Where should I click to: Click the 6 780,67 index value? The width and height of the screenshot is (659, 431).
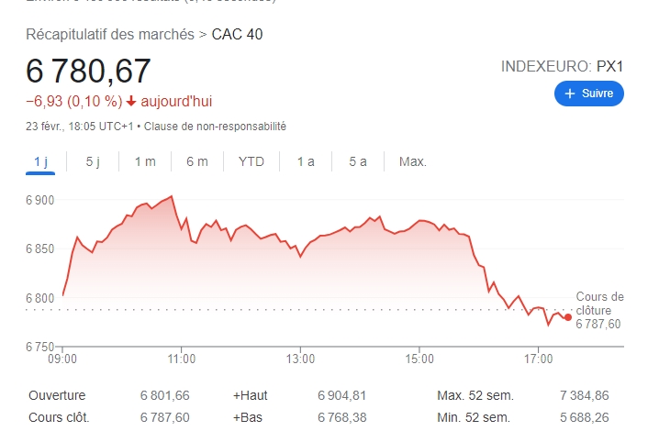pos(88,71)
